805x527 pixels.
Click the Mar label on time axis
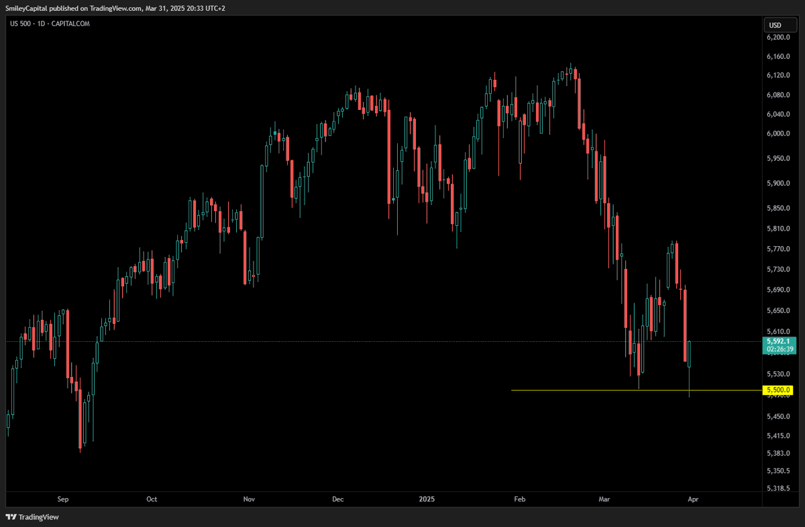click(x=605, y=500)
